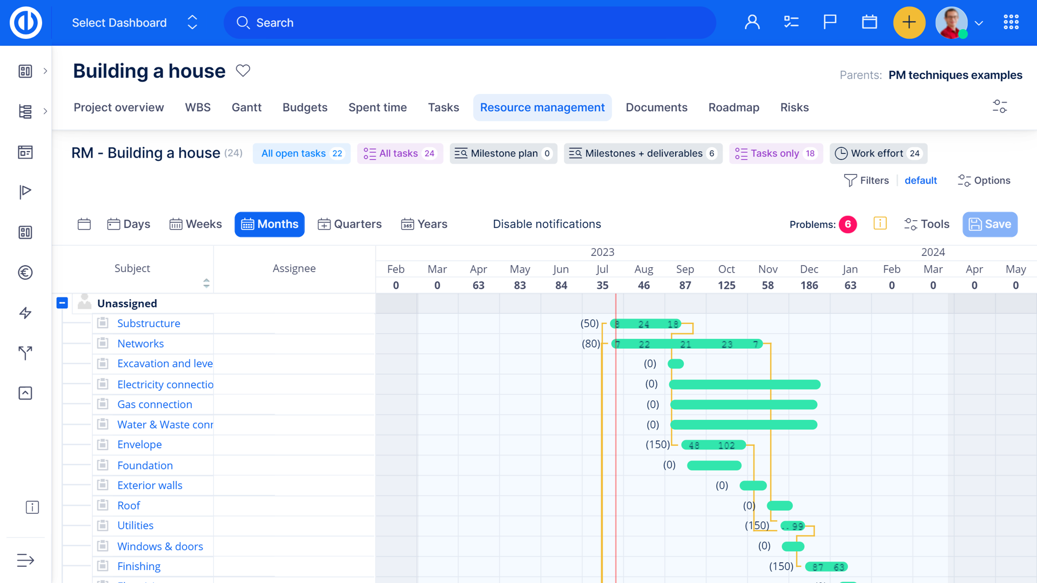Switch to the Gantt tab
The image size is (1037, 583).
[246, 107]
